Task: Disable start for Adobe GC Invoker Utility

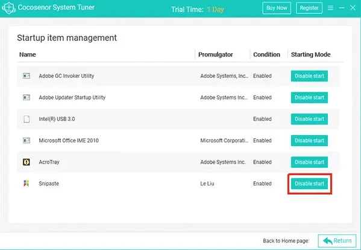Action: pos(309,76)
